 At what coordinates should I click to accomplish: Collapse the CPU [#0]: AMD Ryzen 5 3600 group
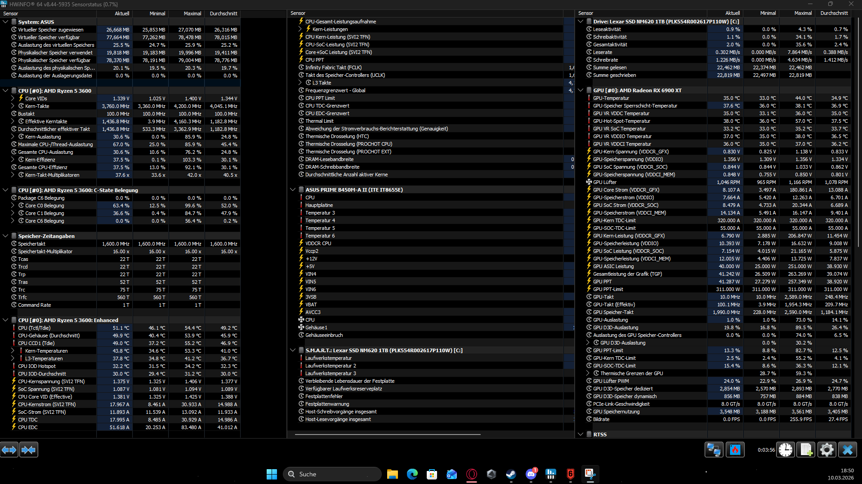click(5, 90)
